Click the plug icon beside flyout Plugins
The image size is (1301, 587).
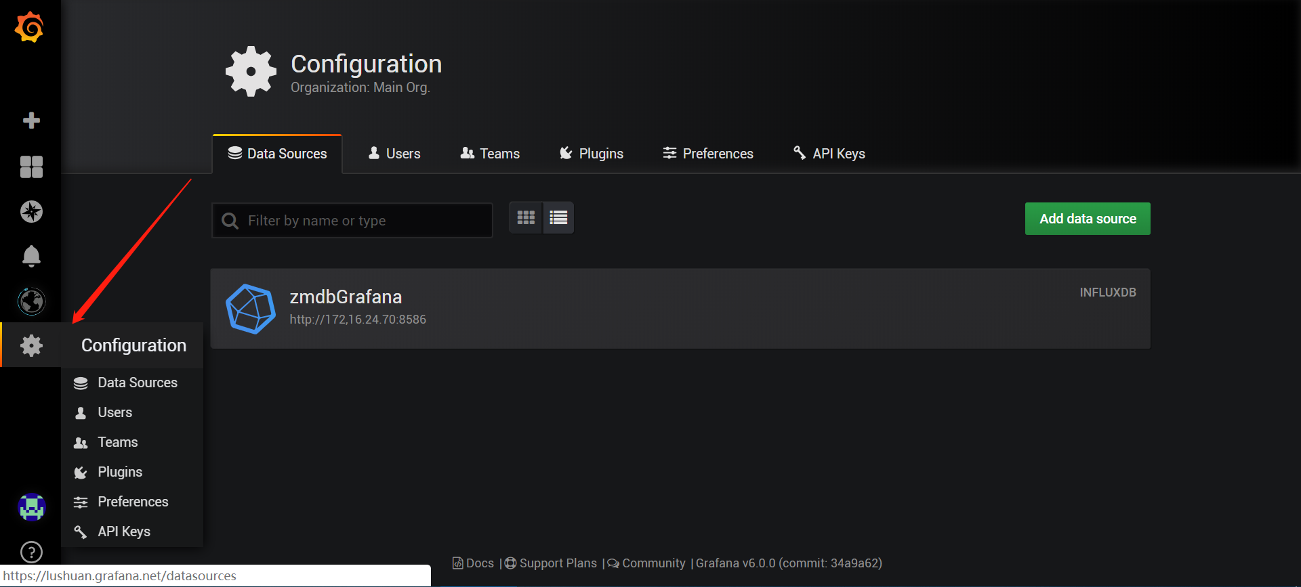[x=81, y=473]
